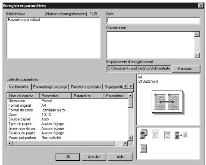Image resolution: width=206 pixels, height=165 pixels.
Task: Select the Couleur du papier row
Action: (68, 133)
